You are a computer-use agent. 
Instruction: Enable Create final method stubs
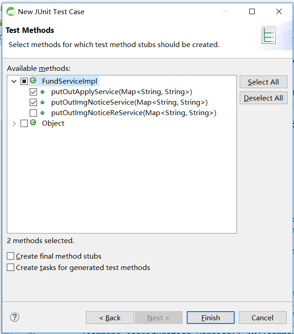pyautogui.click(x=10, y=256)
